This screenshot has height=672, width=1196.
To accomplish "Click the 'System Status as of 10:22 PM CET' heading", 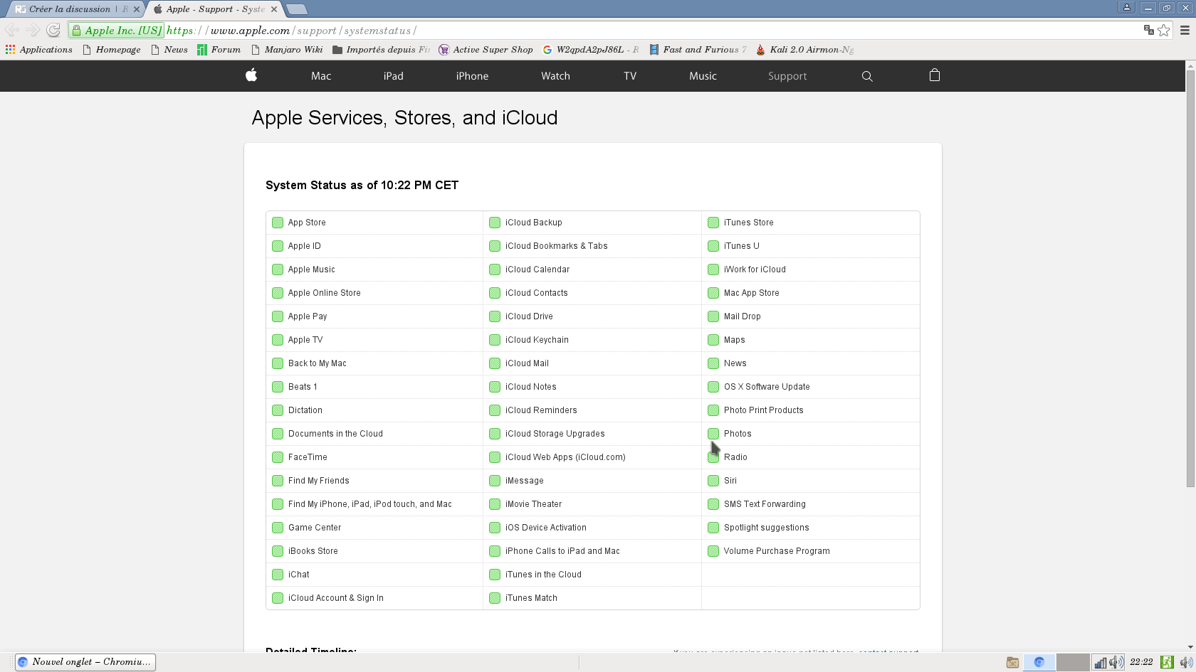I will 362,185.
